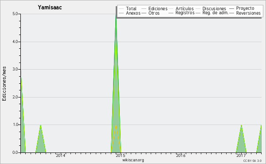The image size is (266, 164).
Task: Click the yellow Discusiones peak near 2015
Action: tap(116, 125)
